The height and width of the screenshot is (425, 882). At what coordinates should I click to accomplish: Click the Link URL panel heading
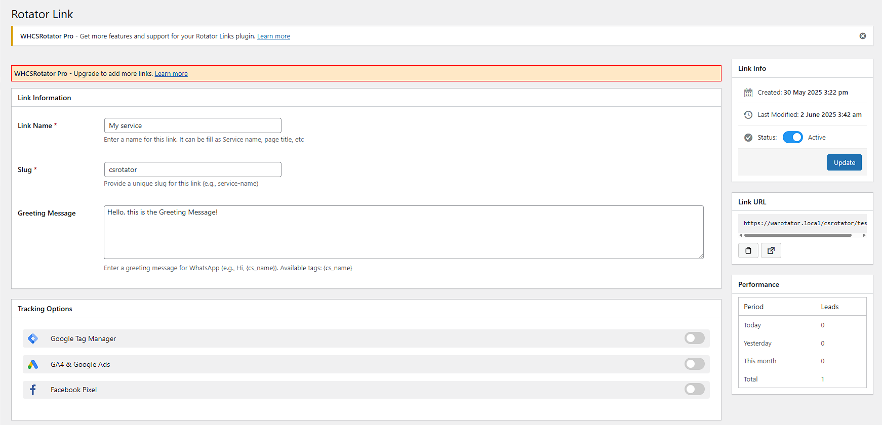[x=752, y=202]
